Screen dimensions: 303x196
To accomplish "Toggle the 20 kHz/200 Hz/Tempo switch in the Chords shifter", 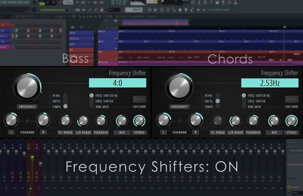I will pyautogui.click(x=218, y=101).
